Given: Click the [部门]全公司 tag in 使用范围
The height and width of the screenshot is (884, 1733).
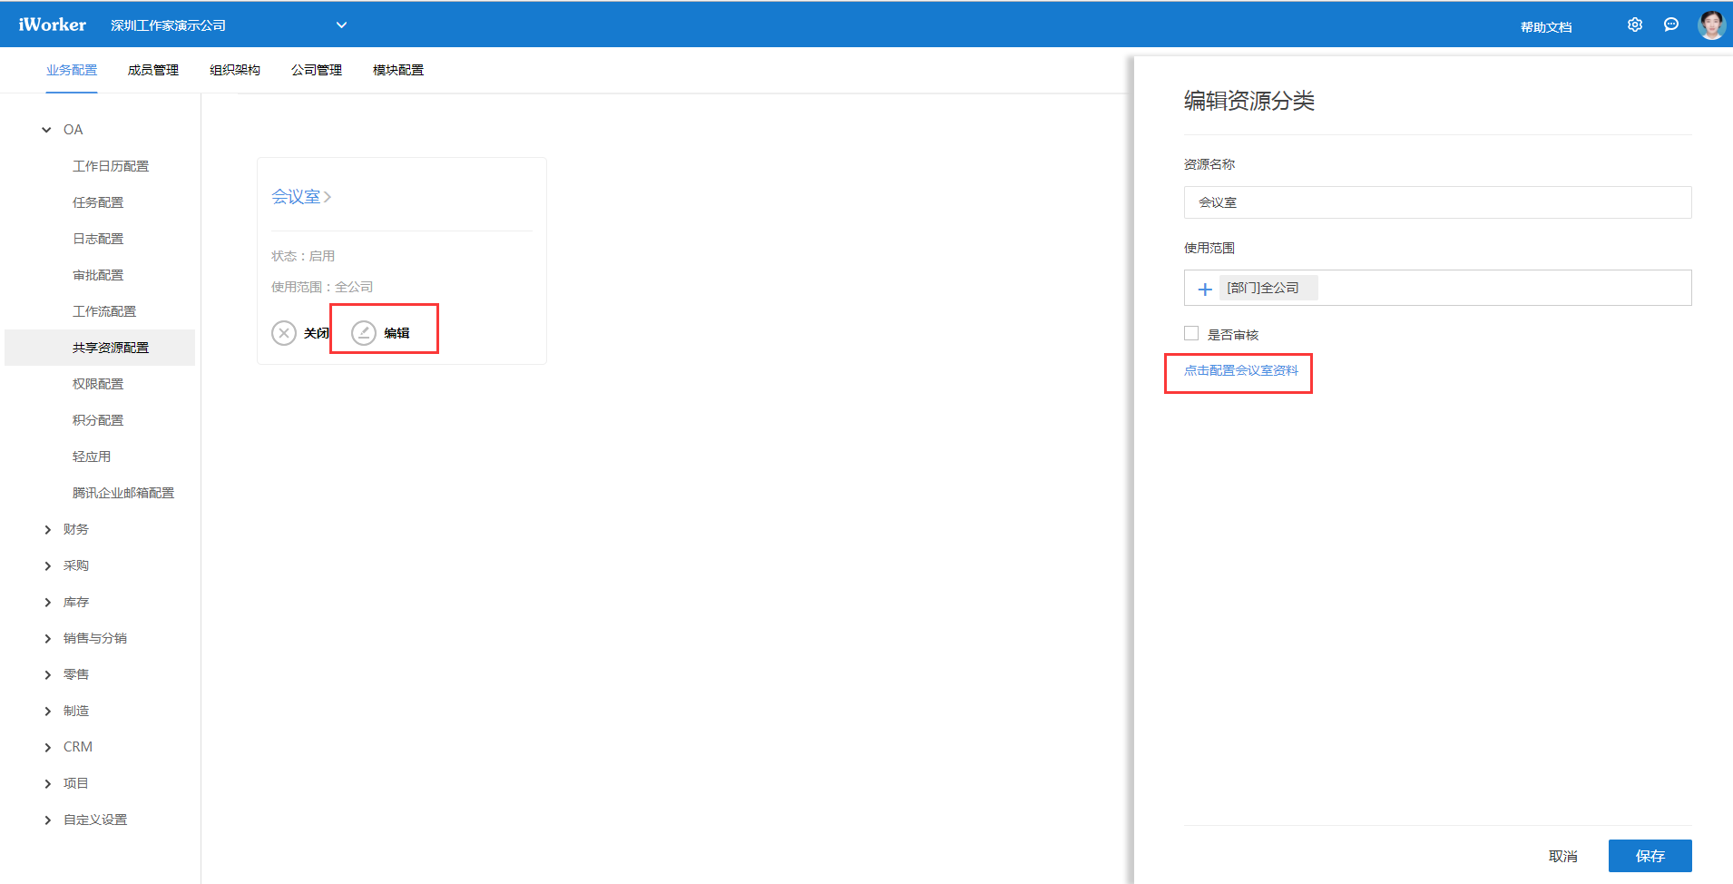Looking at the screenshot, I should coord(1268,288).
